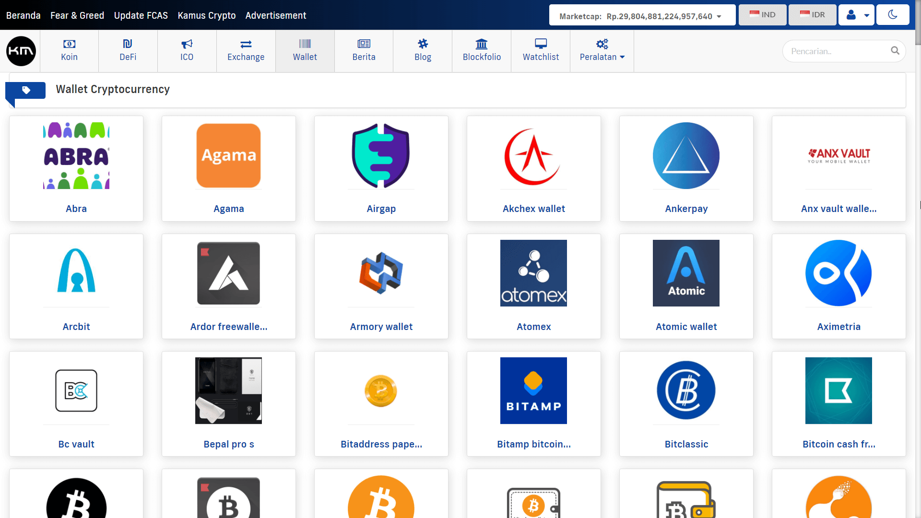
Task: Open the Blog icon
Action: tap(423, 44)
